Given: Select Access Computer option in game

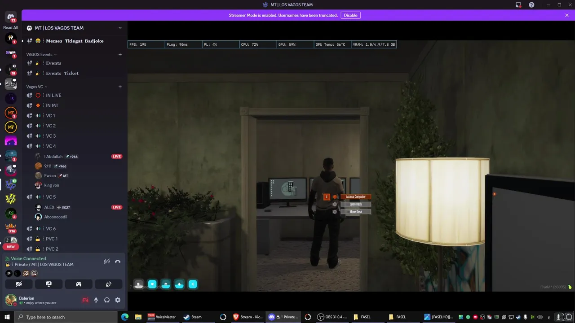Looking at the screenshot, I should [355, 197].
